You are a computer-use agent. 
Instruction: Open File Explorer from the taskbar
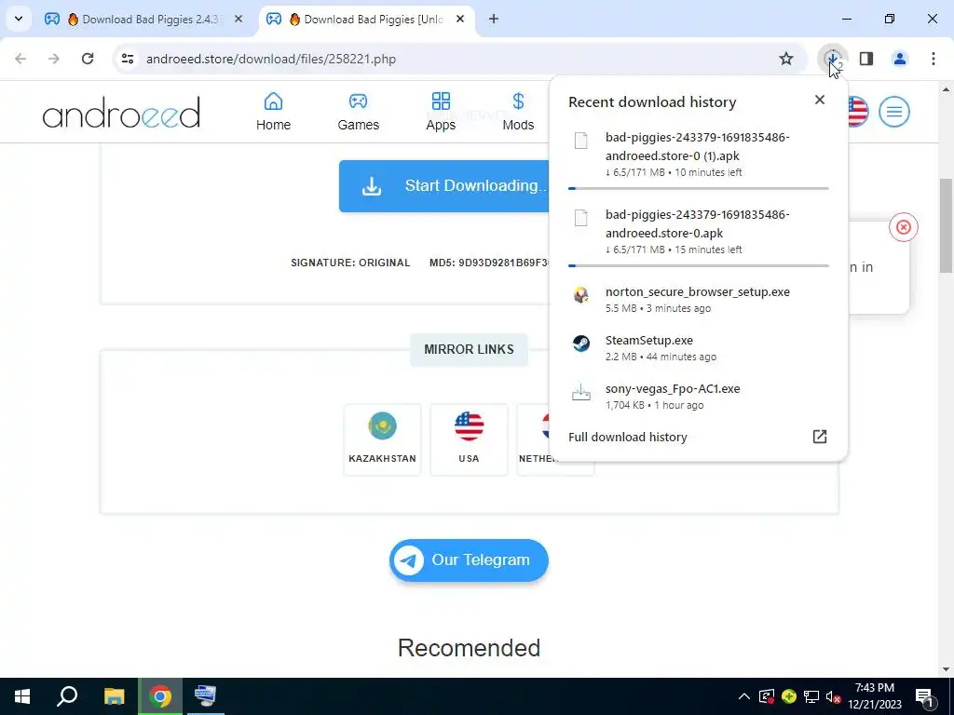[x=114, y=696]
